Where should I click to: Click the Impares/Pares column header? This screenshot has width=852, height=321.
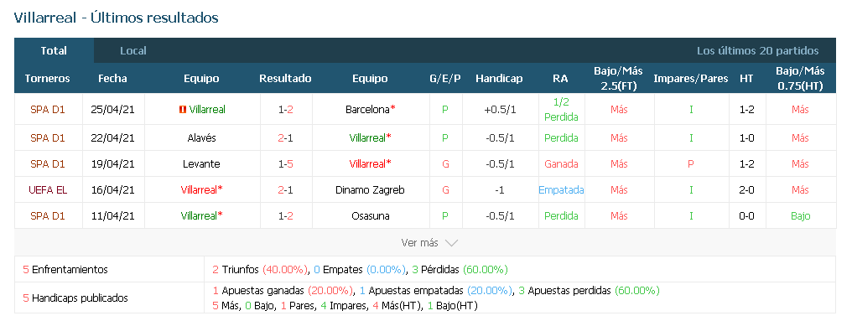(691, 78)
